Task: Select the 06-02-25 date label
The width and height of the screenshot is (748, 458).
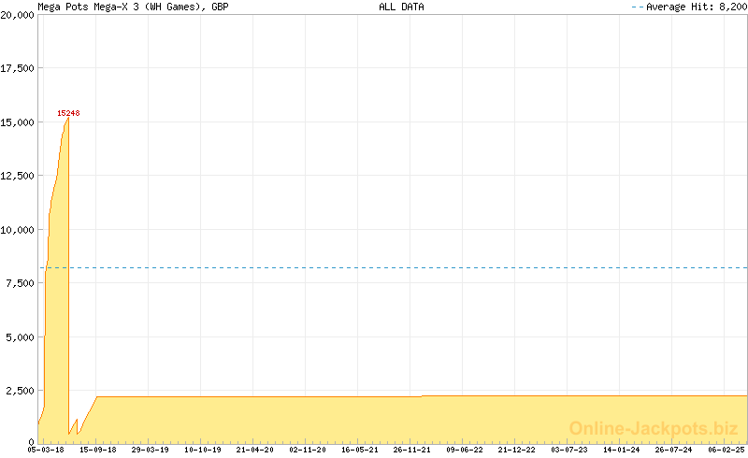Action: coord(726,450)
